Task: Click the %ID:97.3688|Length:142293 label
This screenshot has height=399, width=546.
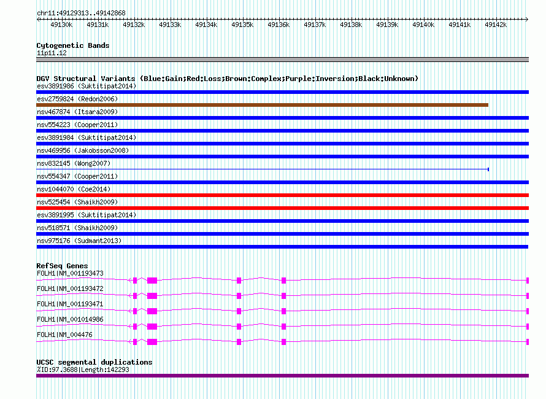Action: pos(83,370)
